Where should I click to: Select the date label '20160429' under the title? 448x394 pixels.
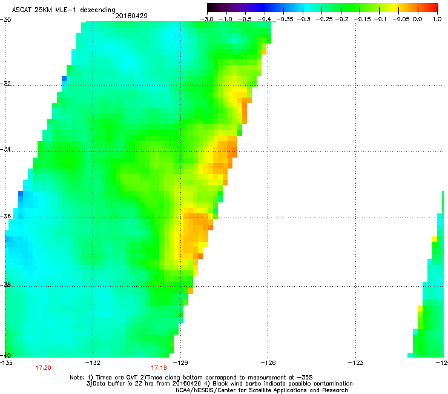[131, 16]
